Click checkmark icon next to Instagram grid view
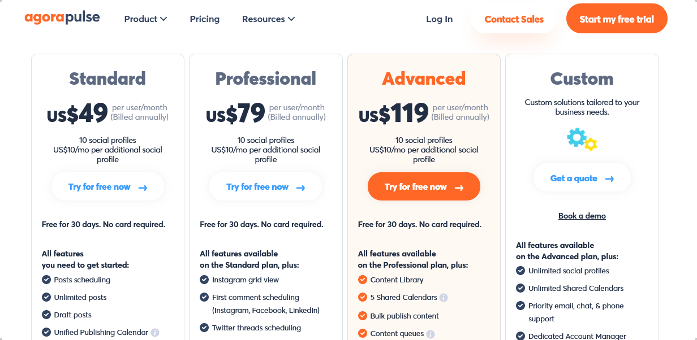The width and height of the screenshot is (697, 340). click(x=204, y=280)
